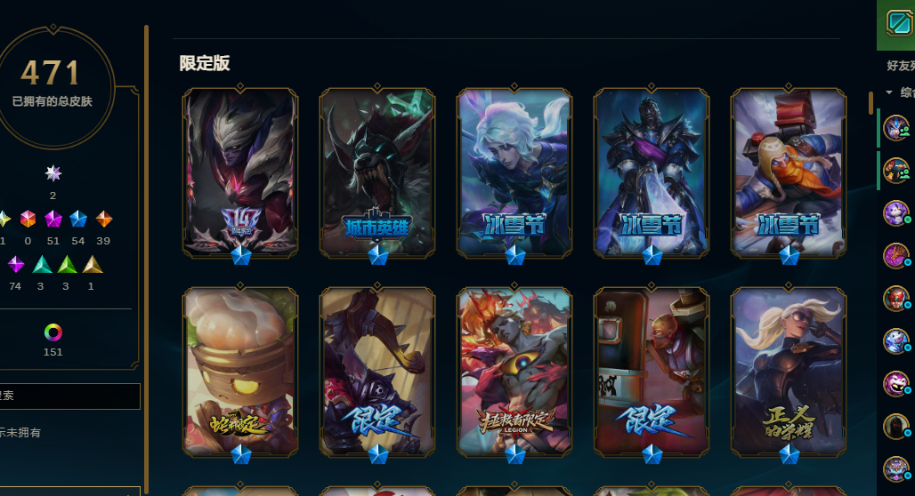The image size is (915, 496).
Task: Open the dropdown at bottom of left panel
Action: 70,491
